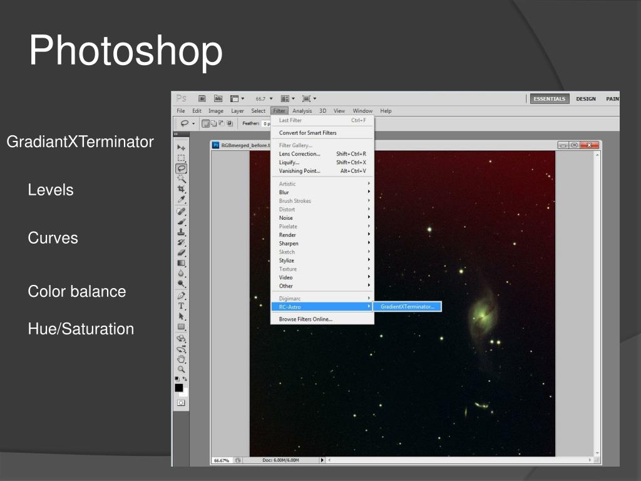Select the Magic Wand tool
Screen dimensions: 641x481
[181, 178]
